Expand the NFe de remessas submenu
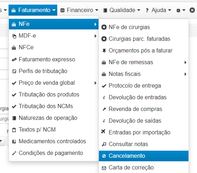 (x=185, y=62)
